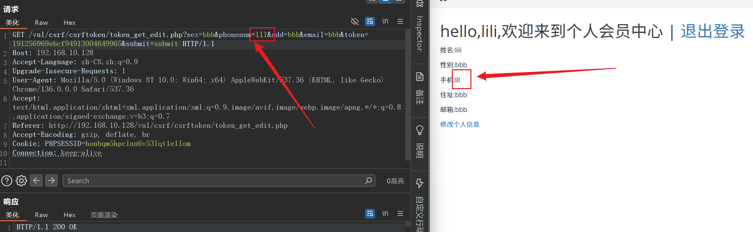Screen dimensions: 753x232
Task: Go to next search match arrow
Action: (x=51, y=181)
